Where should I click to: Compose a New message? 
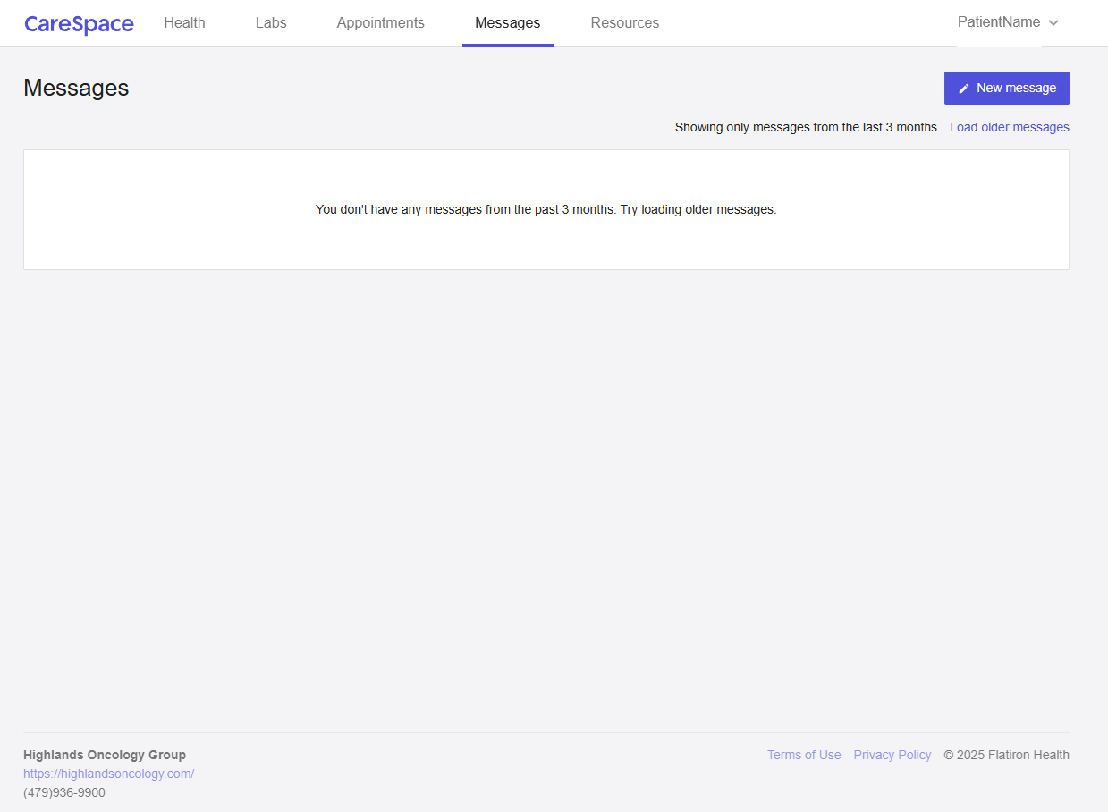pos(1006,89)
